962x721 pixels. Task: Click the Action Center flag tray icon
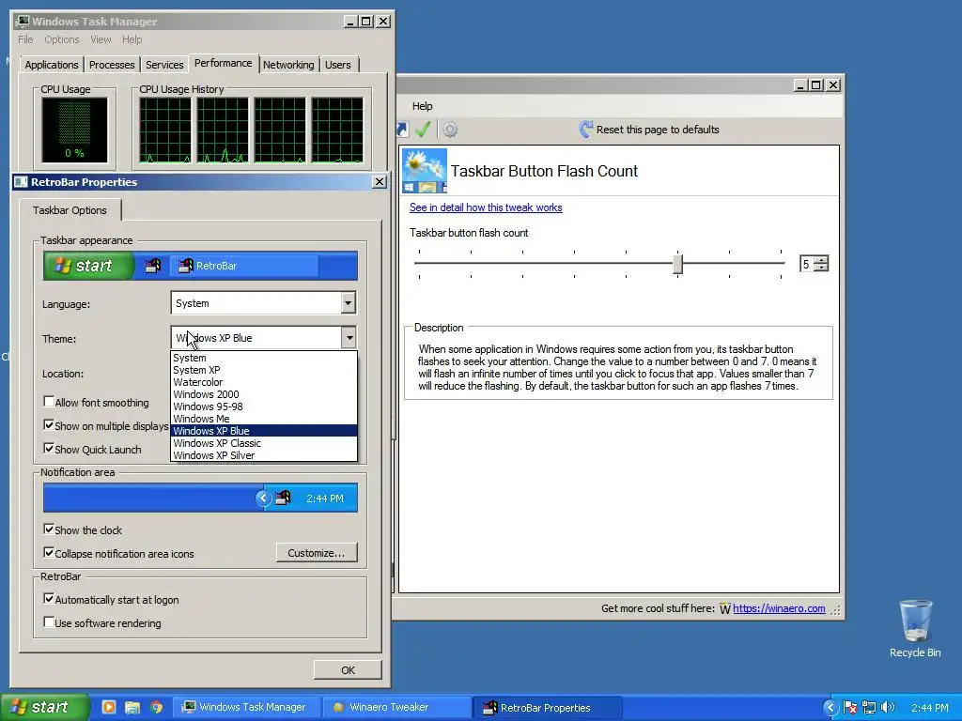point(850,708)
